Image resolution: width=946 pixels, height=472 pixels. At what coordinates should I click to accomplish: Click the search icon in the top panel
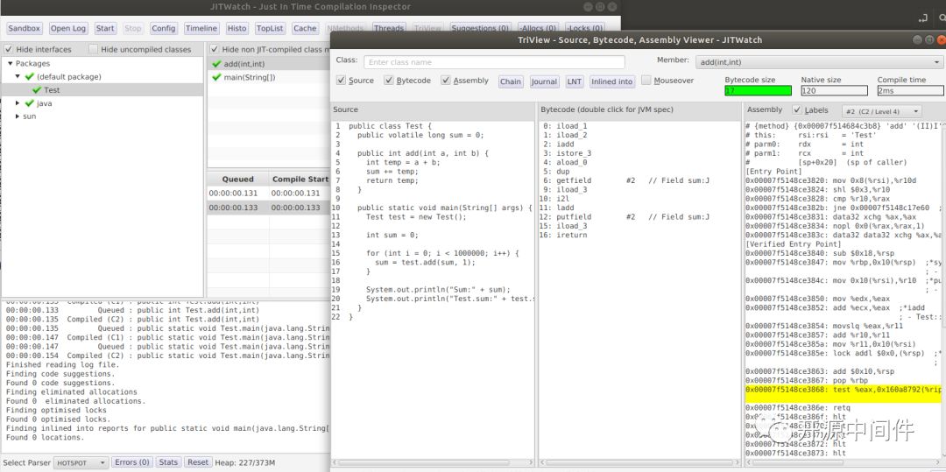(x=942, y=18)
